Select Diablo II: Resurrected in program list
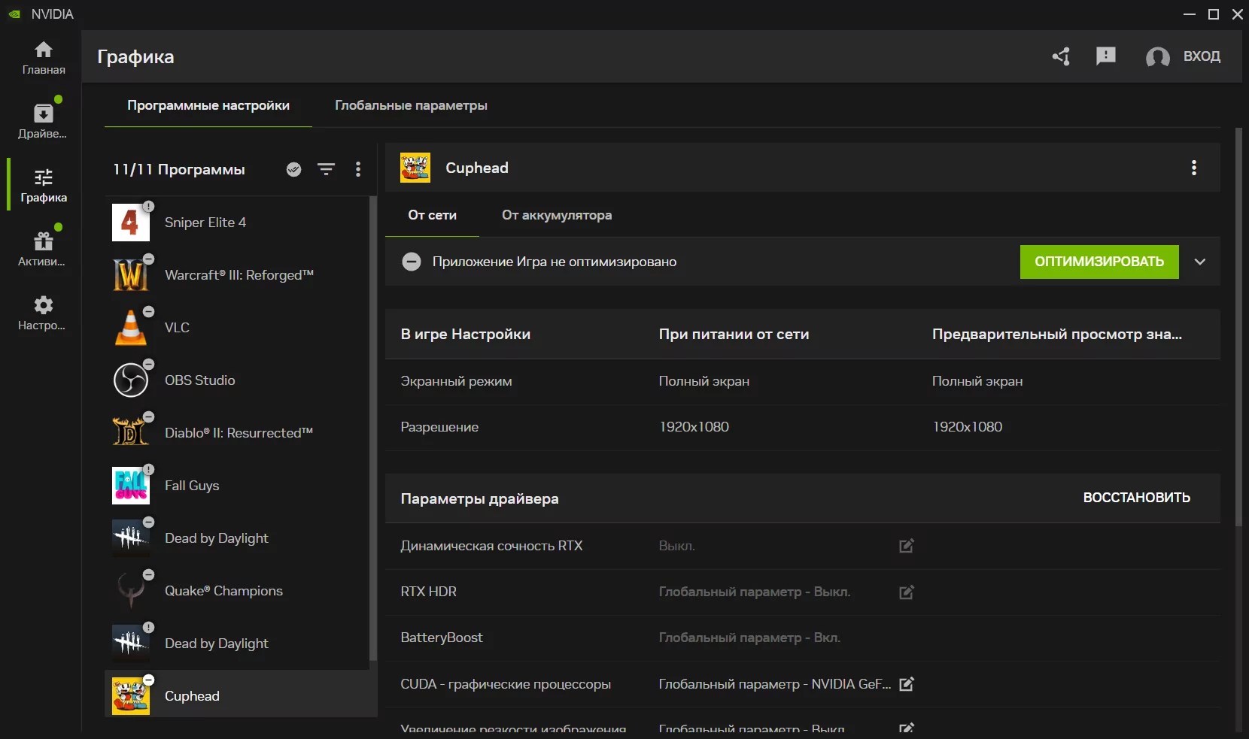This screenshot has width=1249, height=739. [237, 433]
